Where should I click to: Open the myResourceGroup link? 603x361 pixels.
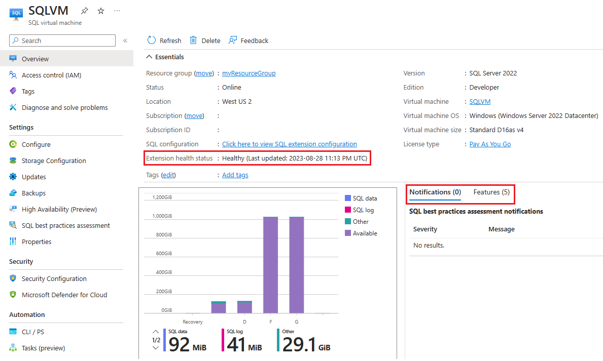(249, 73)
